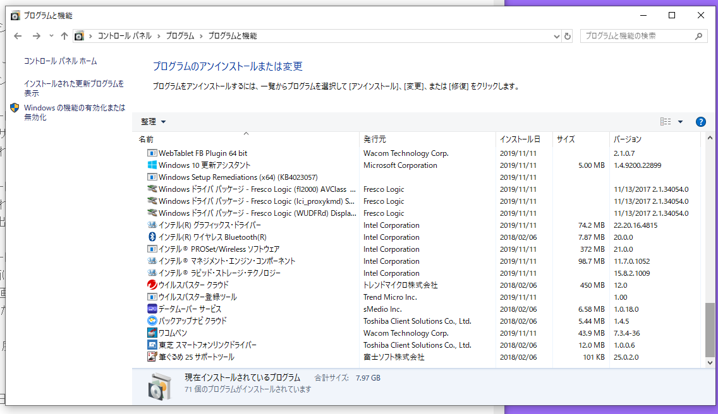Click the view mode icon in toolbar
This screenshot has height=414, width=718.
(666, 122)
